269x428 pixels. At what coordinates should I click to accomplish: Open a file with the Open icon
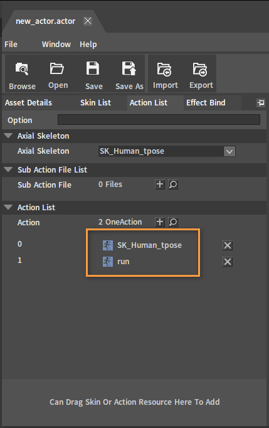coord(56,68)
